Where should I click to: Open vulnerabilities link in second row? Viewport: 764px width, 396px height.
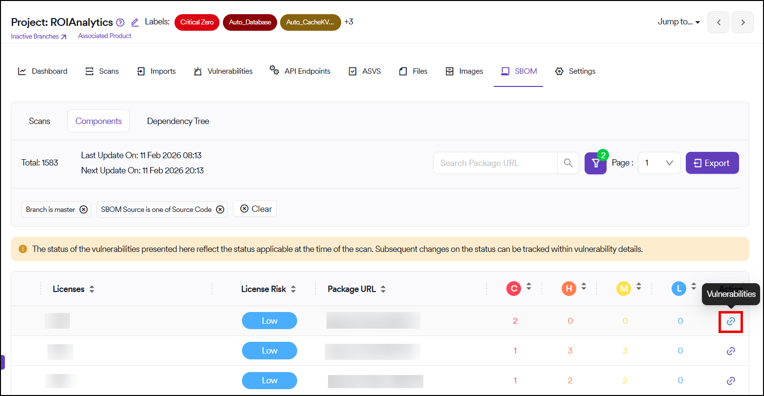coord(731,351)
